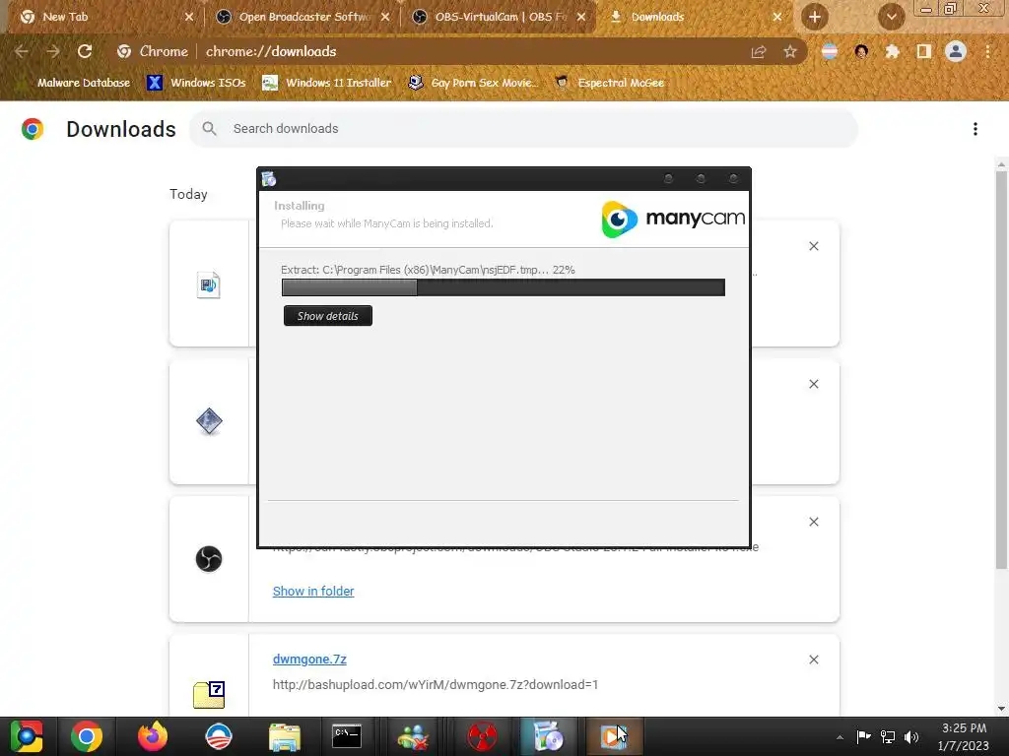The image size is (1009, 756).
Task: Click the blue diamond download file icon
Action: pos(209,421)
